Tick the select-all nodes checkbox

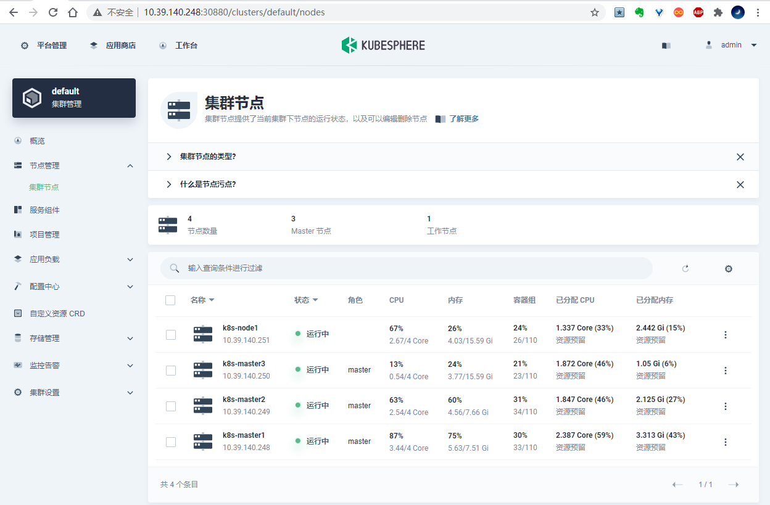pyautogui.click(x=170, y=300)
